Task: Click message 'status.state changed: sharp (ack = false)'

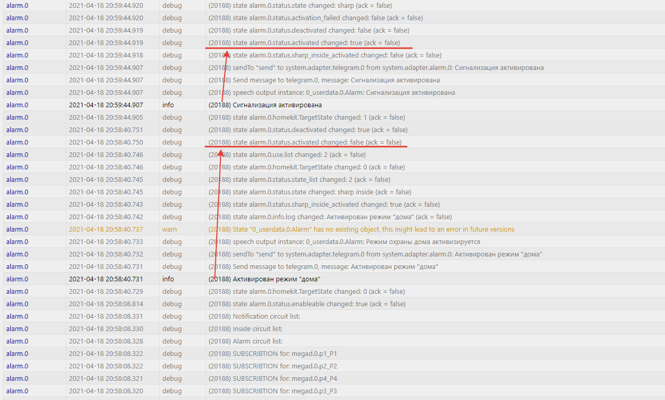Action: pos(300,5)
